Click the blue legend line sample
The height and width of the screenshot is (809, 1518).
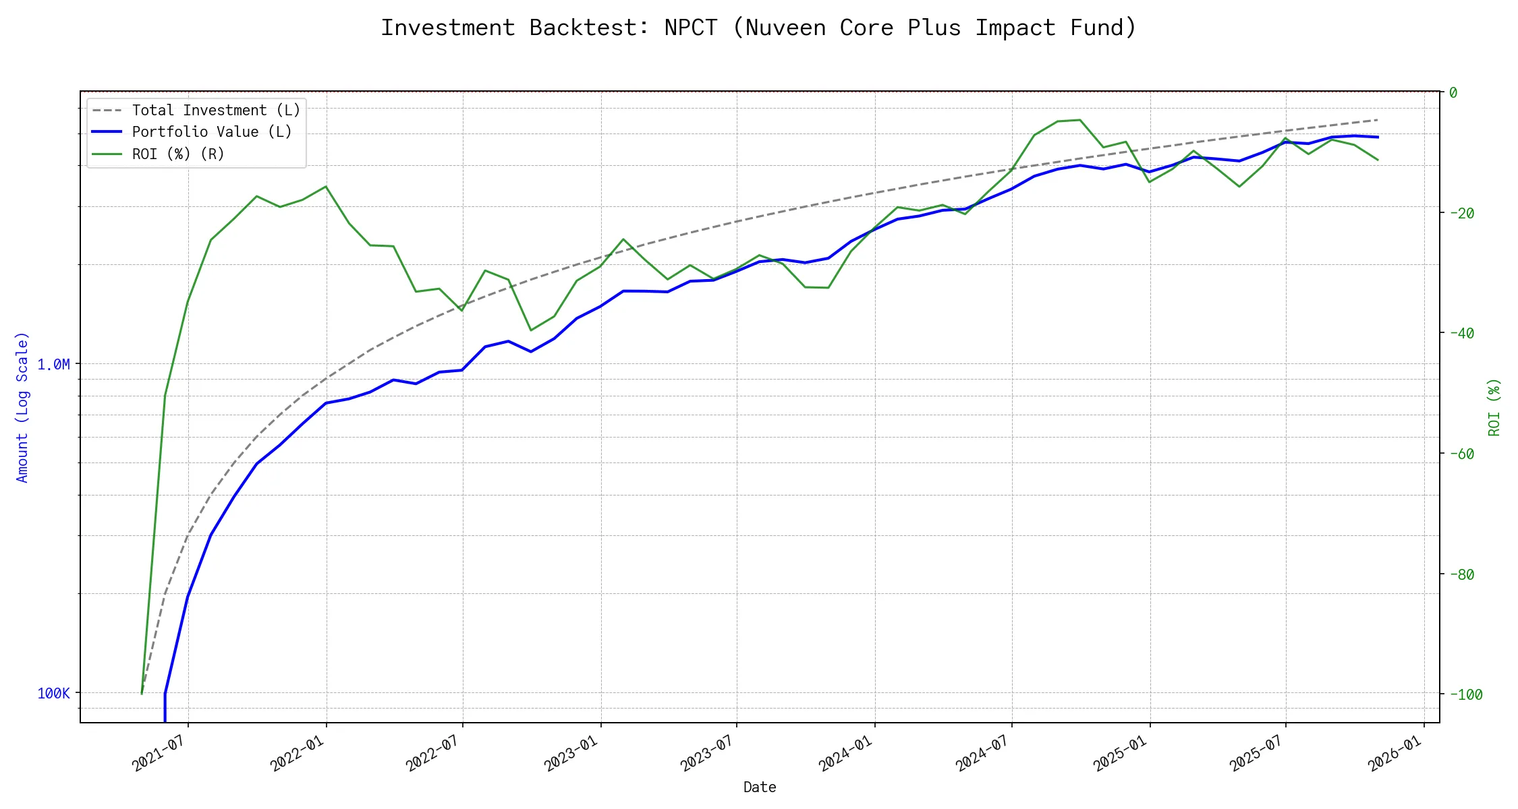(107, 132)
